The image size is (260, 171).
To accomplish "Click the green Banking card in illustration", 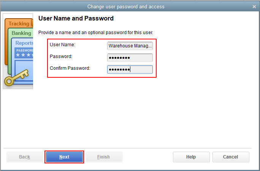I will [21, 33].
